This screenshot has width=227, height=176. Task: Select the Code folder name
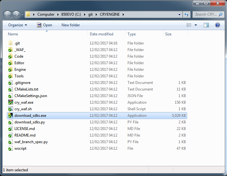19,56
